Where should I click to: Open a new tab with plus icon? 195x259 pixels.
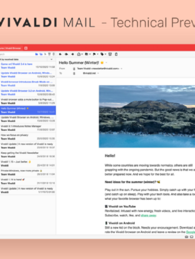(x=26, y=48)
